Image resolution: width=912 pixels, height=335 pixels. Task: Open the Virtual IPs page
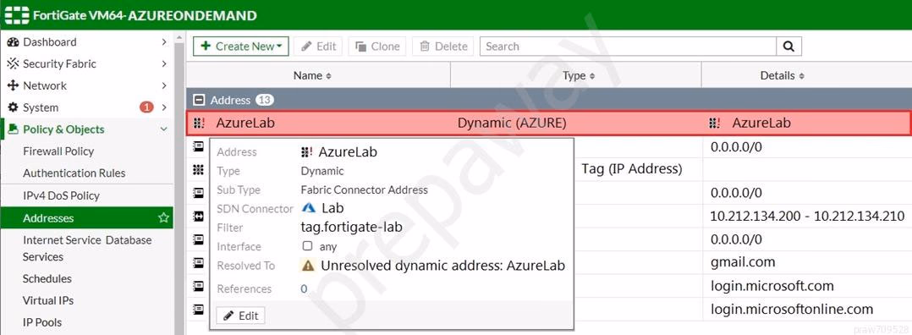[x=48, y=300]
